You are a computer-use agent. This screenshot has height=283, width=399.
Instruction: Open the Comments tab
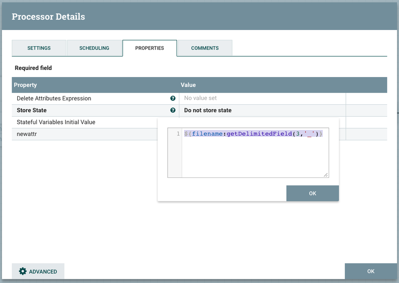pos(205,48)
